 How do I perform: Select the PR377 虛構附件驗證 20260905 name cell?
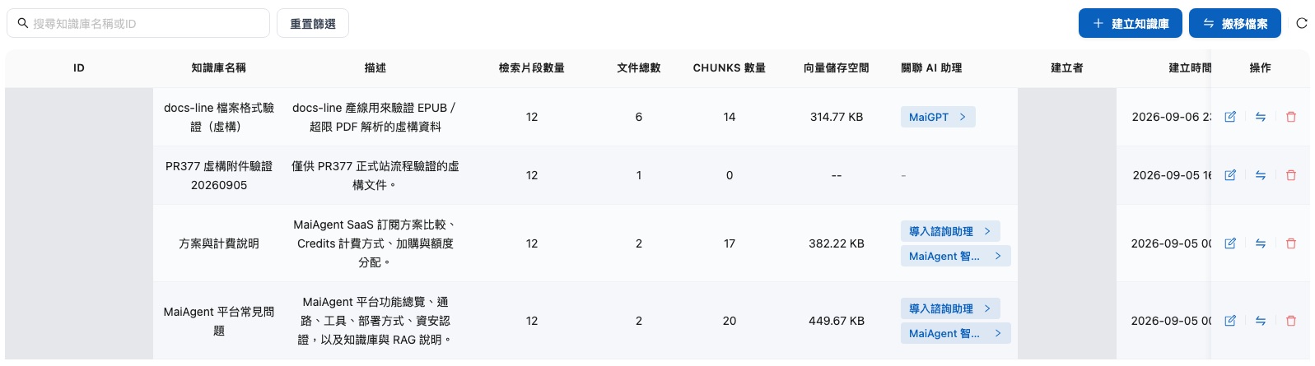coord(219,175)
